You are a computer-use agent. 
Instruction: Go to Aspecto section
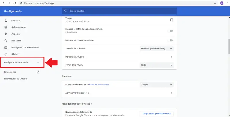coord(16,34)
